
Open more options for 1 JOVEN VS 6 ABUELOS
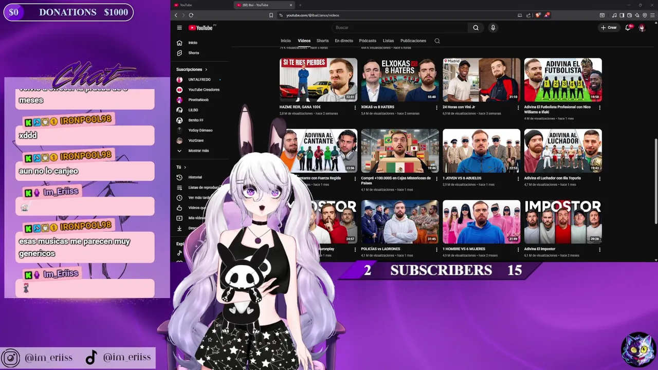click(518, 179)
